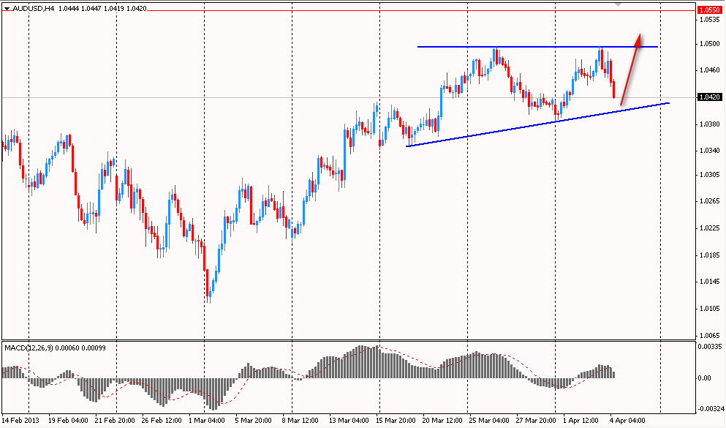Click the 1 Apr 12:00 label on the time axis
The image size is (726, 428).
coord(581,421)
